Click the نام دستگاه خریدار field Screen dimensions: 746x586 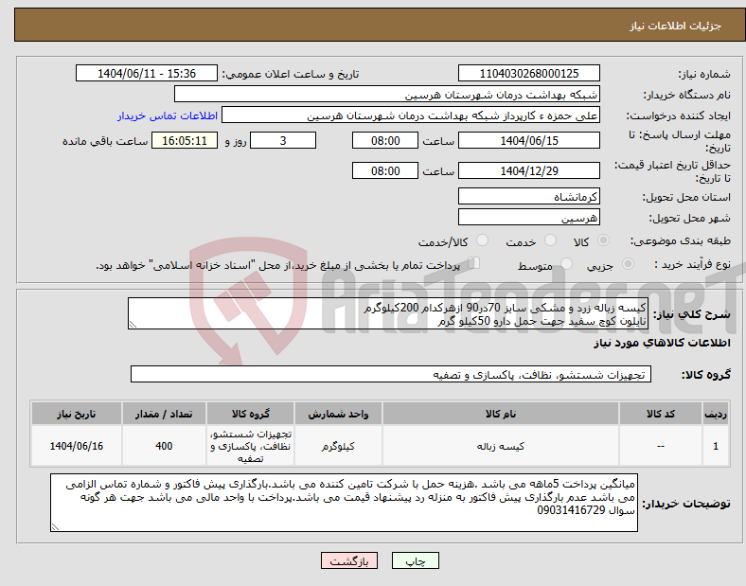[387, 94]
